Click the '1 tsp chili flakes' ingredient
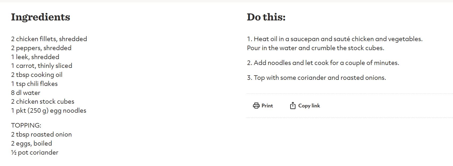 34,84
